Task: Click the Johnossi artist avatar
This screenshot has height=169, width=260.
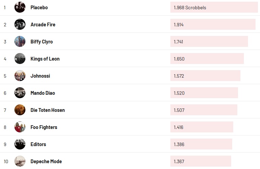Action: click(x=20, y=76)
